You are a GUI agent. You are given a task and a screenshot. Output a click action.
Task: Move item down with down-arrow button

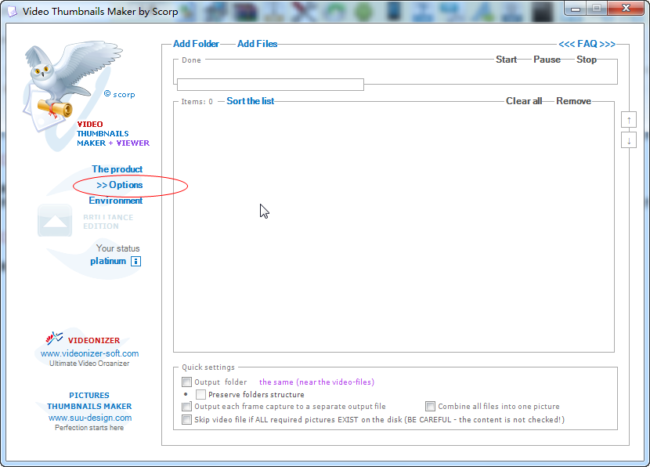tap(629, 141)
